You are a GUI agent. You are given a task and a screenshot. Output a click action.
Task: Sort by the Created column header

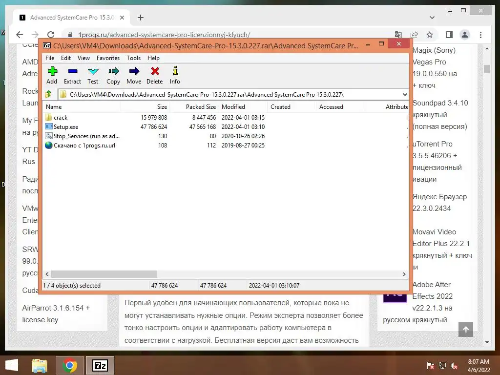click(x=292, y=107)
